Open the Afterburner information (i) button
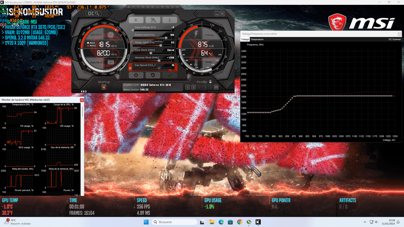 point(169,20)
